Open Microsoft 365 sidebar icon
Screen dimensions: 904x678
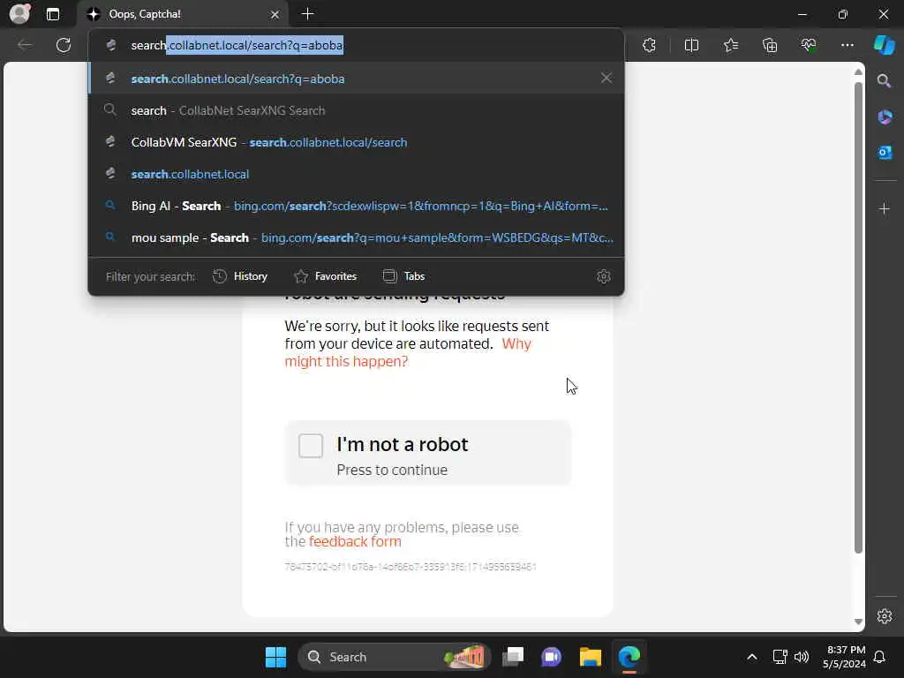[885, 117]
